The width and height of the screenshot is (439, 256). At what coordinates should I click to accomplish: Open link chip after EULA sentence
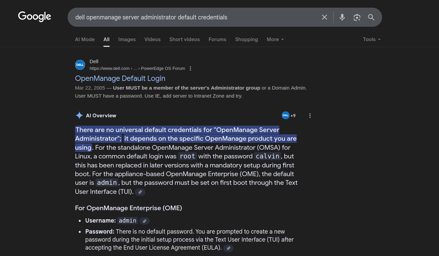tap(228, 248)
